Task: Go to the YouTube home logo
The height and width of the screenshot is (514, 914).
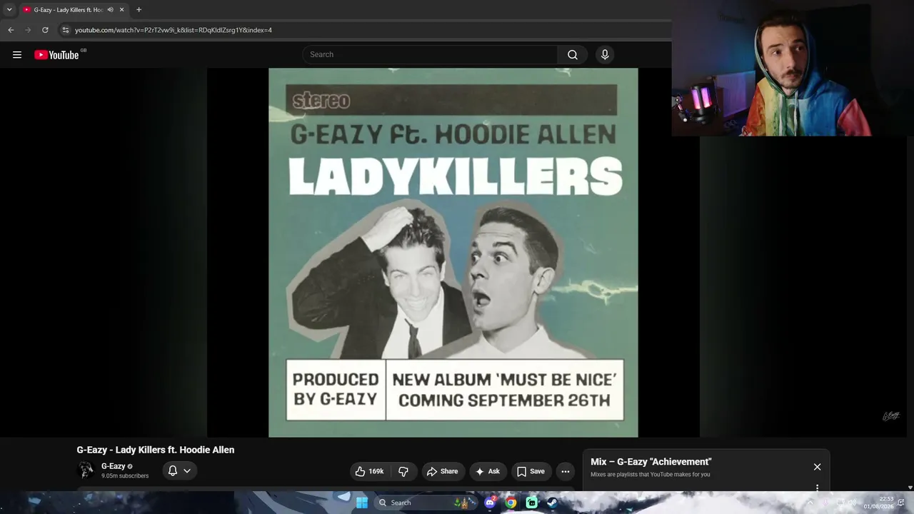Action: tap(56, 55)
